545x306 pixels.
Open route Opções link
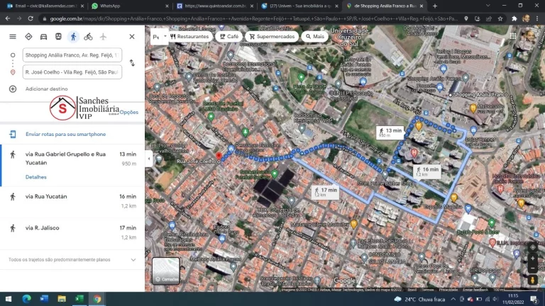[129, 112]
